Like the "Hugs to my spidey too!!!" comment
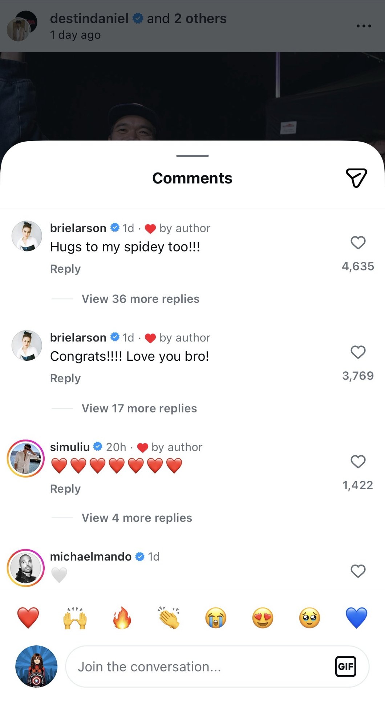 click(358, 242)
